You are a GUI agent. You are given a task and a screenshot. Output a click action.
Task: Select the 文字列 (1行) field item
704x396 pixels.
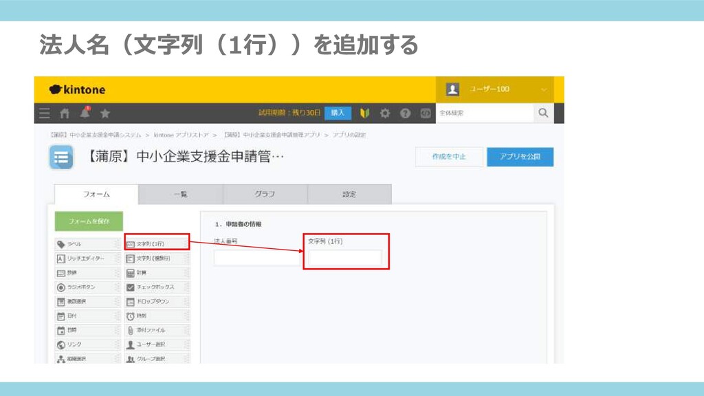click(157, 244)
